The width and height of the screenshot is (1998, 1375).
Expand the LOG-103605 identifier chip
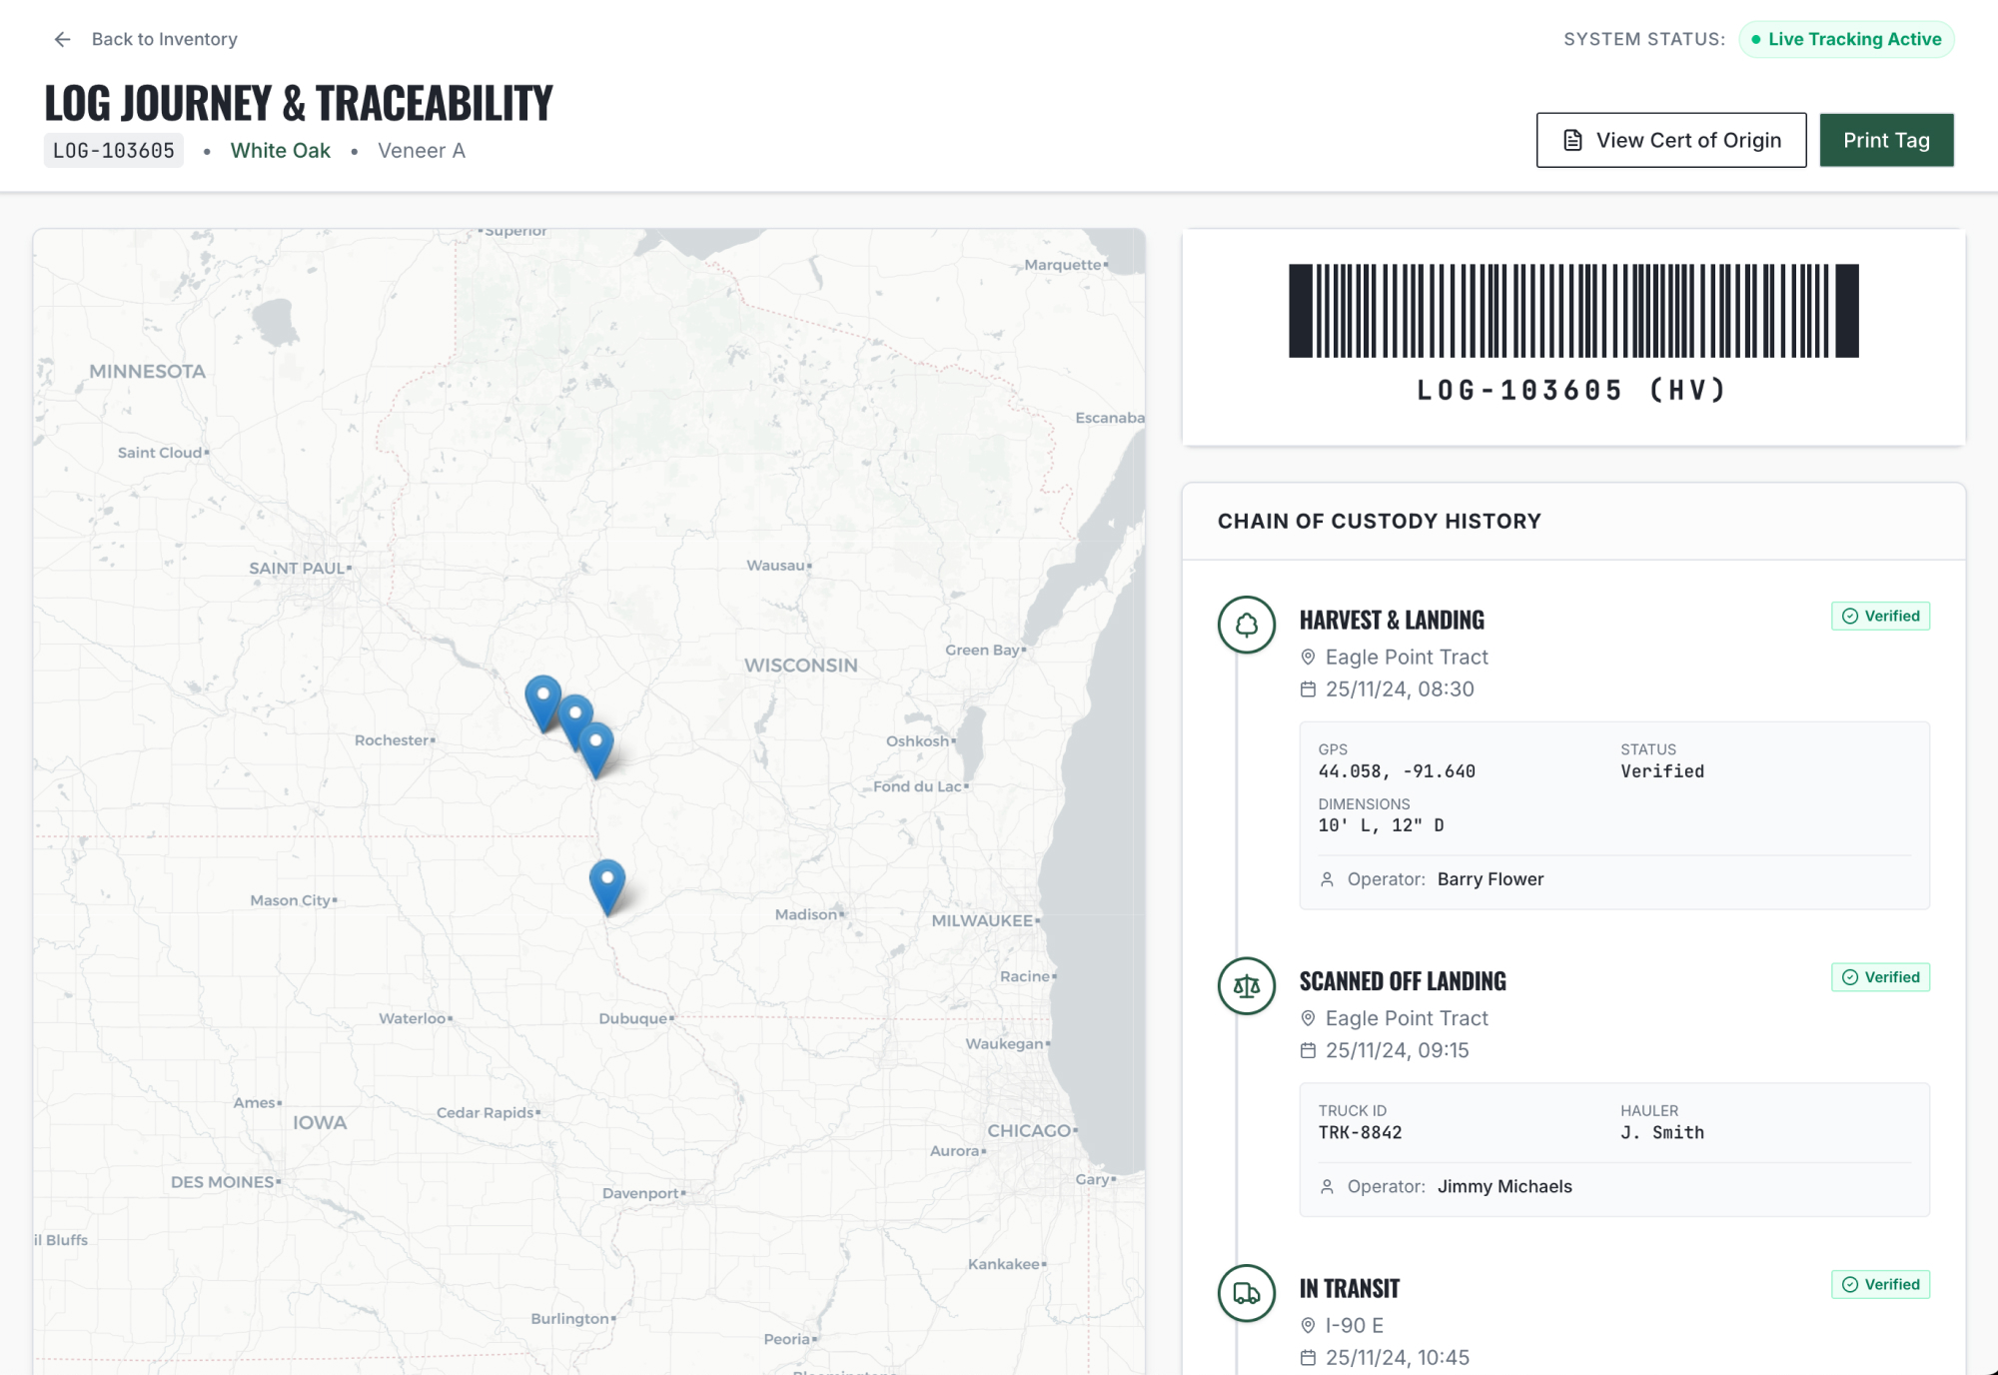[x=113, y=149]
